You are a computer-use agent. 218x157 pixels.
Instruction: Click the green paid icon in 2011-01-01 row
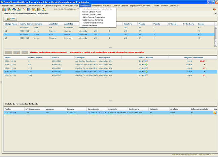point(146,72)
